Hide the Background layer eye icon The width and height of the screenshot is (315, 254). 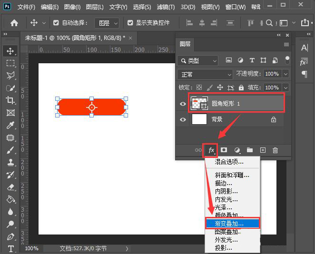tap(183, 120)
